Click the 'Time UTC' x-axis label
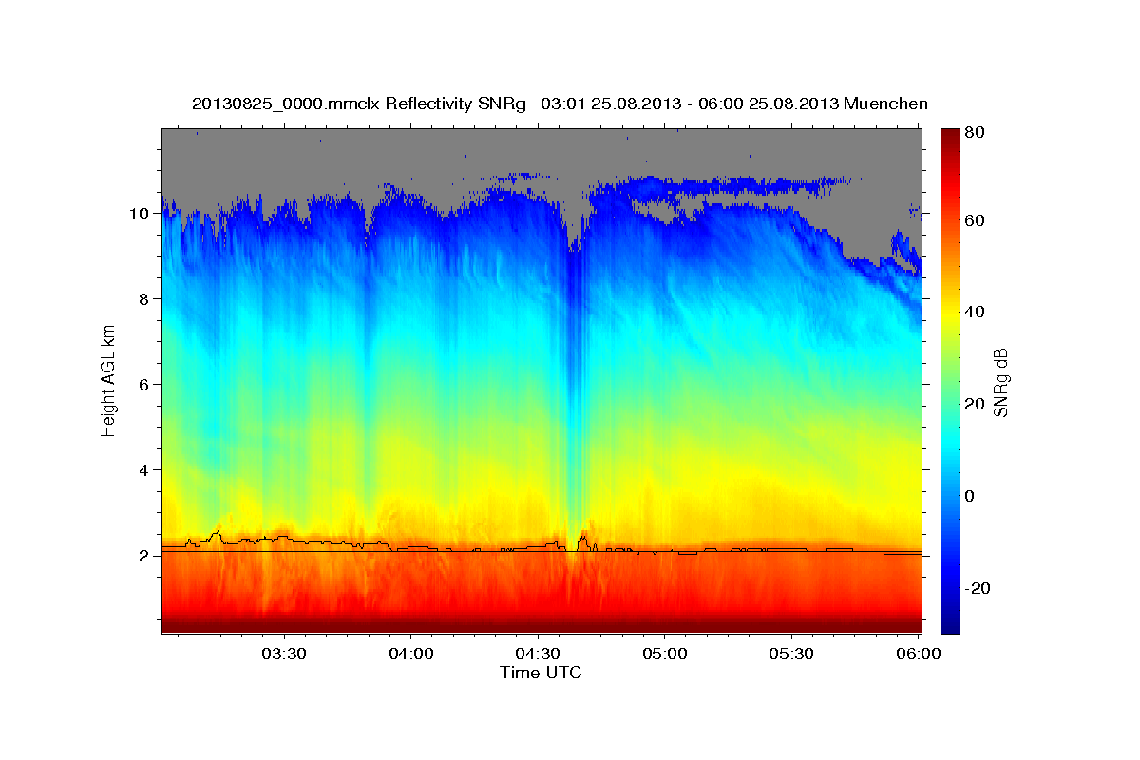Screen dimensions: 1140x760 [x=541, y=673]
